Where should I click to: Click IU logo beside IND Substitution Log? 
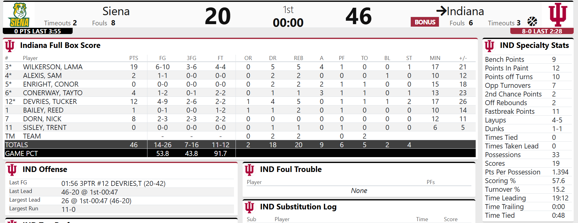click(x=249, y=207)
